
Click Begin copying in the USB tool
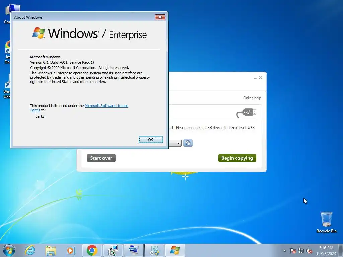click(x=237, y=158)
